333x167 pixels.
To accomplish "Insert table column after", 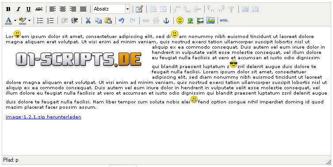I will point(221,9).
